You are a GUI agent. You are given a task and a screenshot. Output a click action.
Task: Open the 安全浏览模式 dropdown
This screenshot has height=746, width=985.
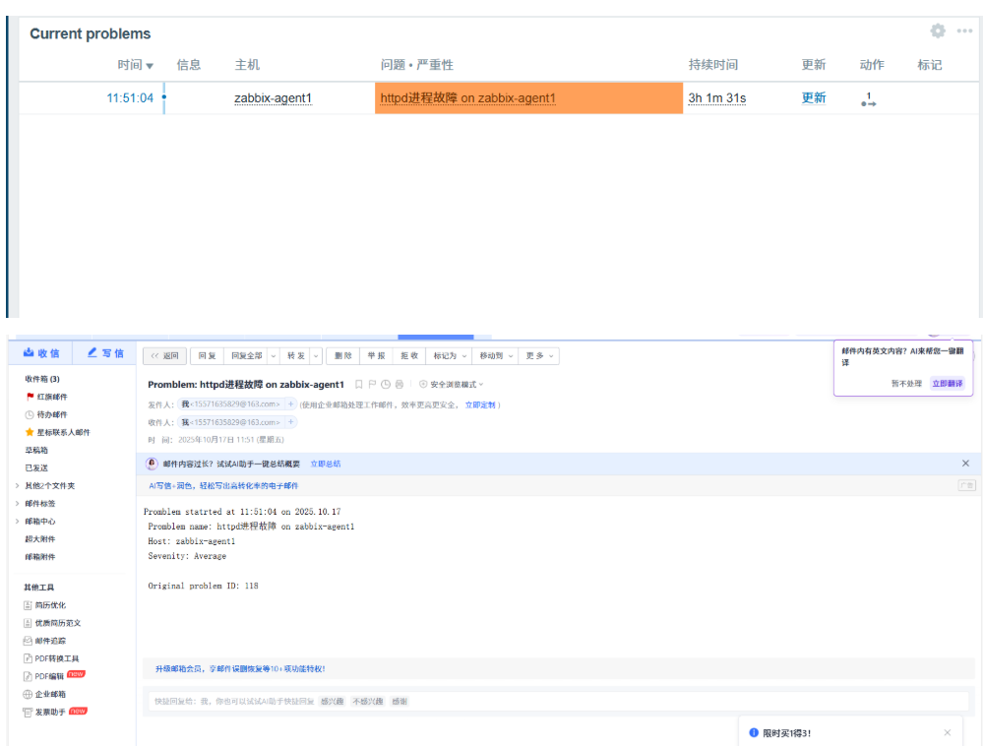[x=451, y=384]
